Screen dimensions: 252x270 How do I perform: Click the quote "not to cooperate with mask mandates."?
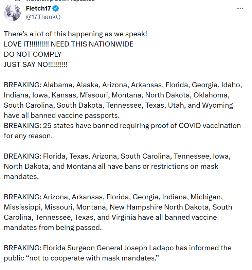(82, 258)
